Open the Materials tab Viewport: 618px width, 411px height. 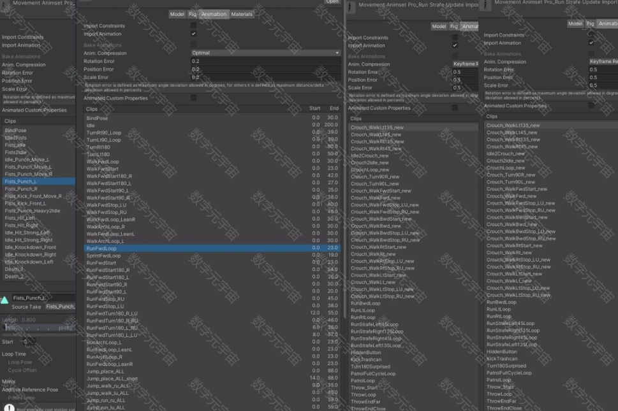pos(242,14)
